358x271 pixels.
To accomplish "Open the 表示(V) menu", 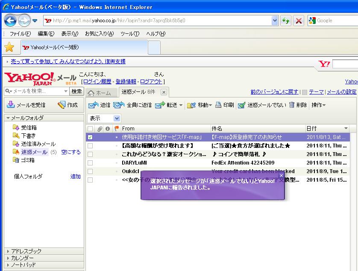I will tap(70, 34).
